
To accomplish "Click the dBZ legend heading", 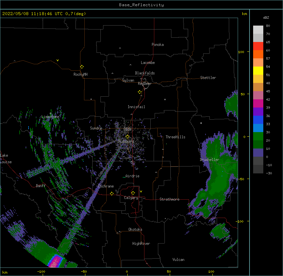I will 266,17.
